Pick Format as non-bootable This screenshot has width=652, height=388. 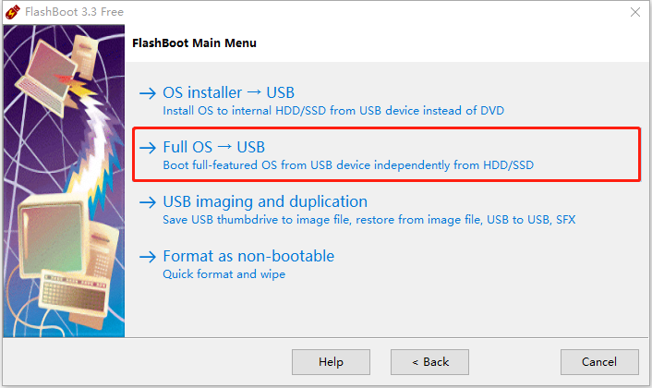coord(248,256)
